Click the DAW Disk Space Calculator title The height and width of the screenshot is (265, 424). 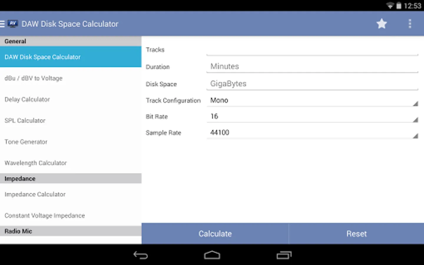[70, 24]
